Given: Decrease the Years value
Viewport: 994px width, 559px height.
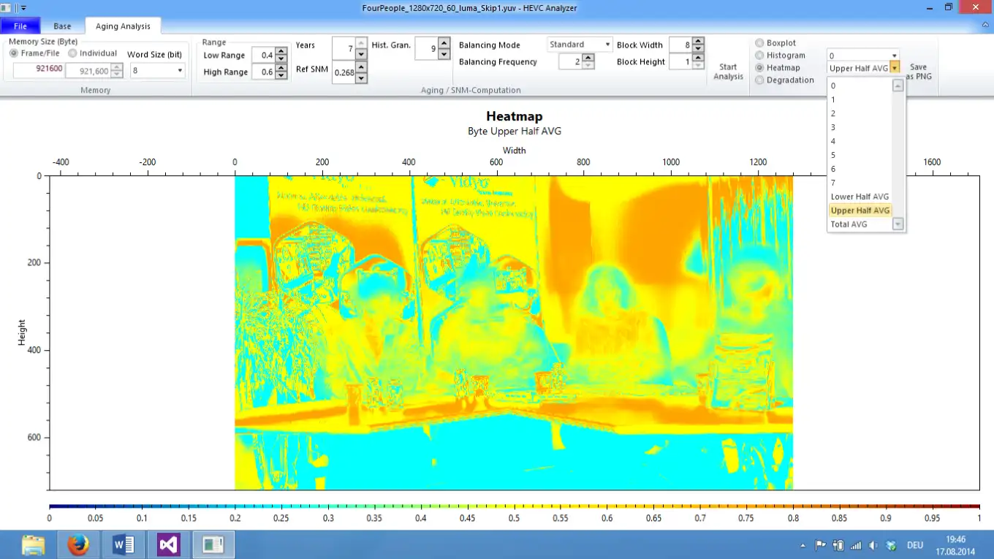Looking at the screenshot, I should [x=360, y=55].
